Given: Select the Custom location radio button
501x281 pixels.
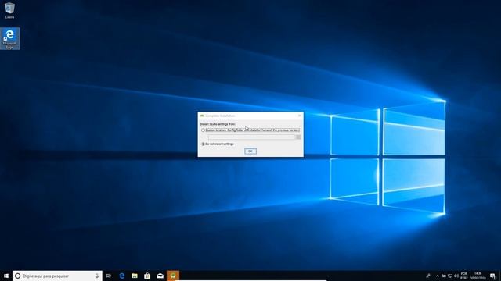Looking at the screenshot, I should pos(203,130).
